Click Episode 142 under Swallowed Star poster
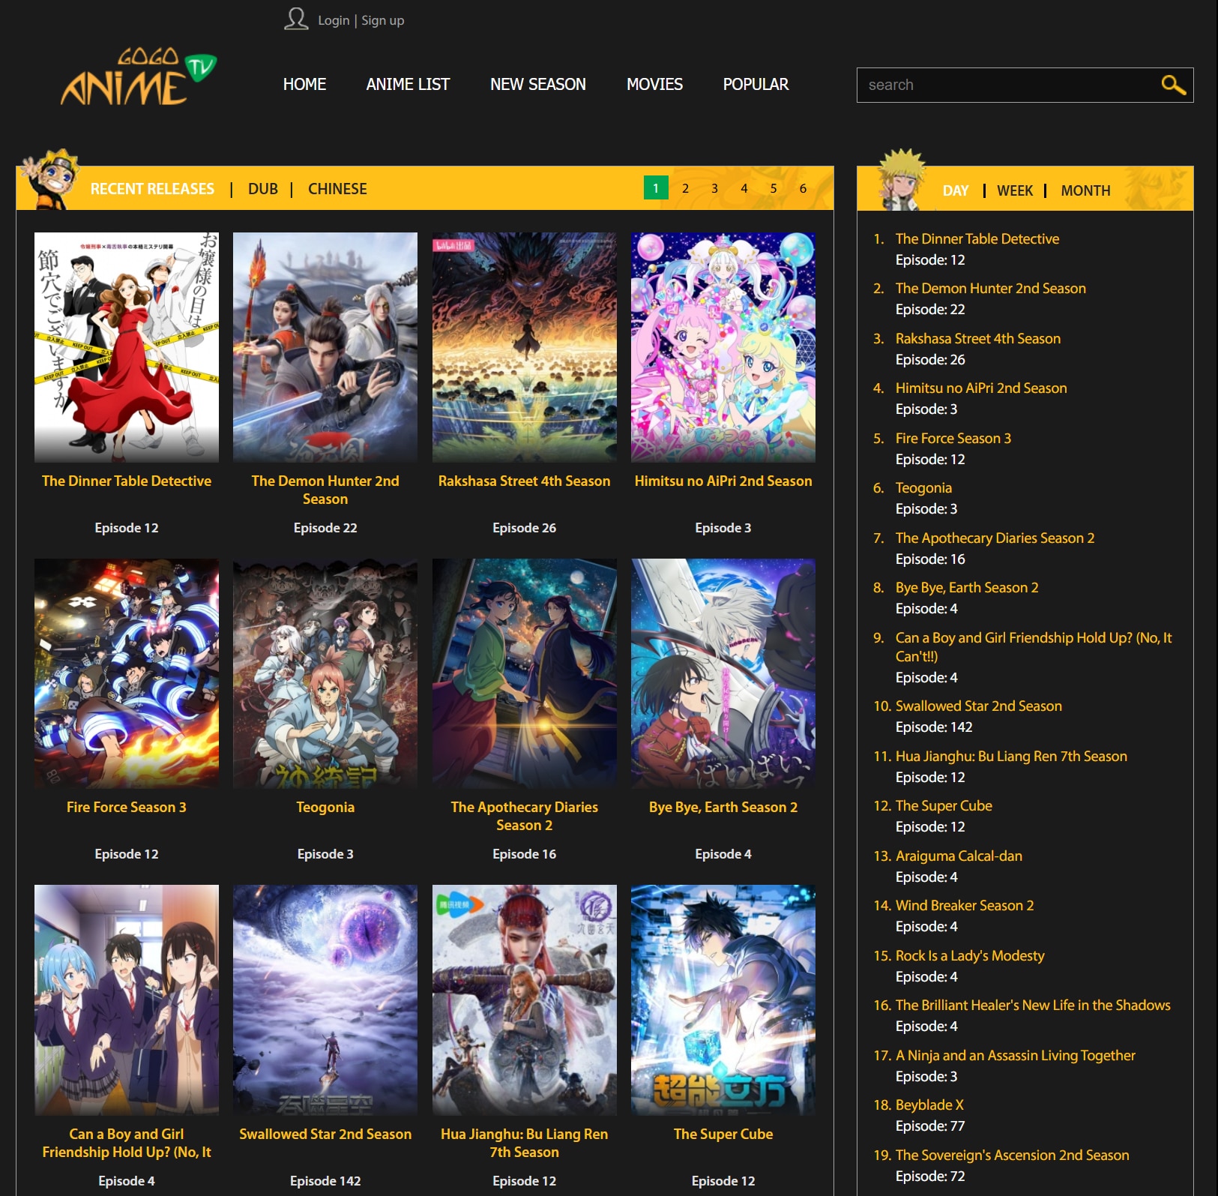1218x1196 pixels. [x=325, y=1181]
